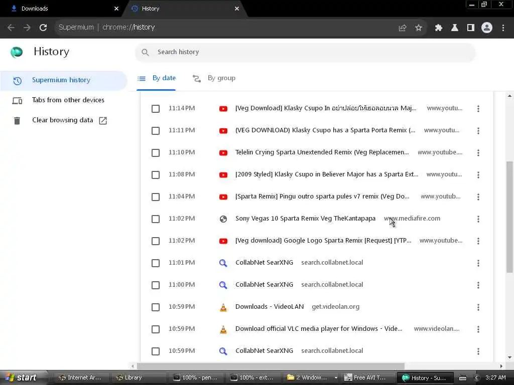
Task: Select Supermium history in the sidebar
Action: 63,80
